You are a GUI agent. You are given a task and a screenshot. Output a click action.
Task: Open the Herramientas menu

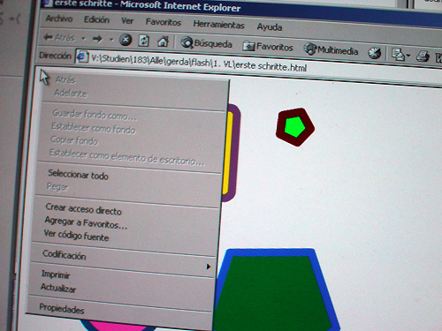[218, 25]
